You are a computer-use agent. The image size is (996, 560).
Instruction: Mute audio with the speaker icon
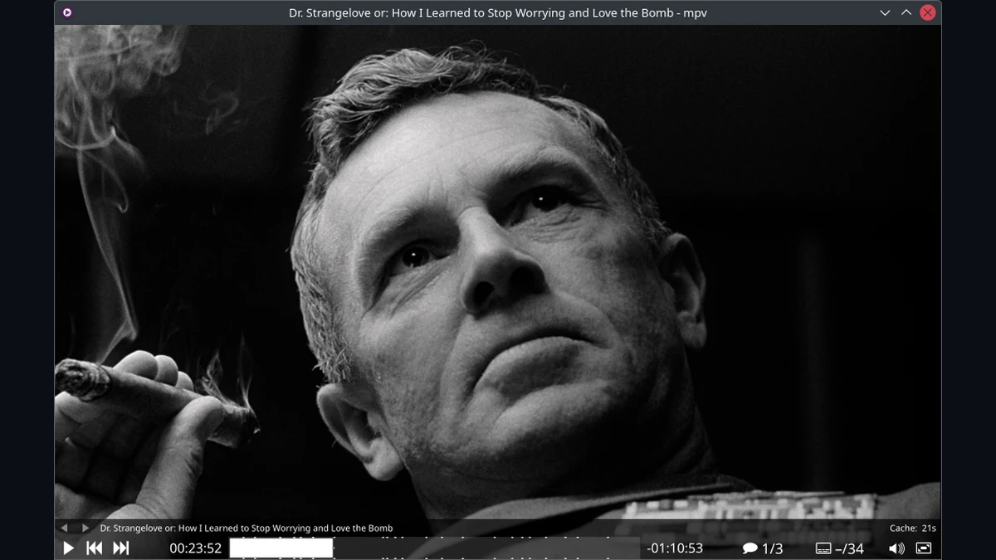(896, 548)
